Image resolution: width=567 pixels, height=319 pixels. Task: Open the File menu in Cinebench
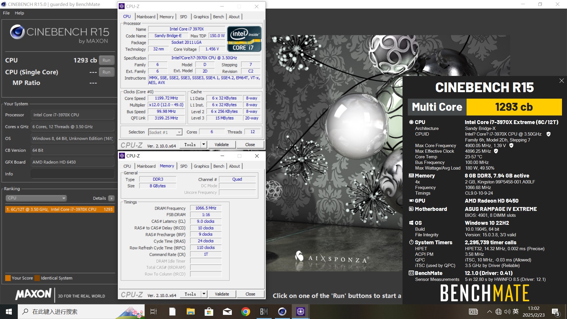6,13
